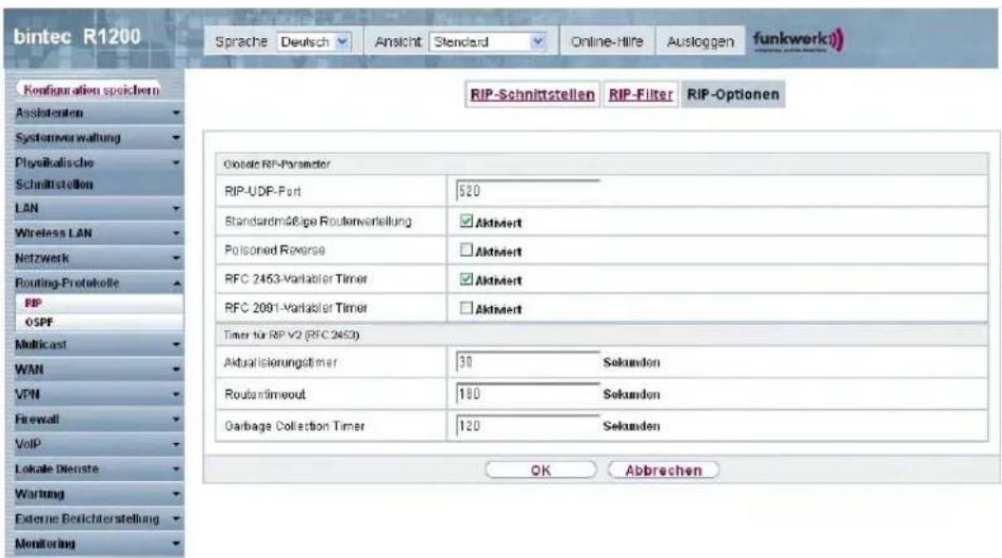Enable Standardmäßige Routenverteilung checkbox
The image size is (1002, 558).
[x=466, y=221]
